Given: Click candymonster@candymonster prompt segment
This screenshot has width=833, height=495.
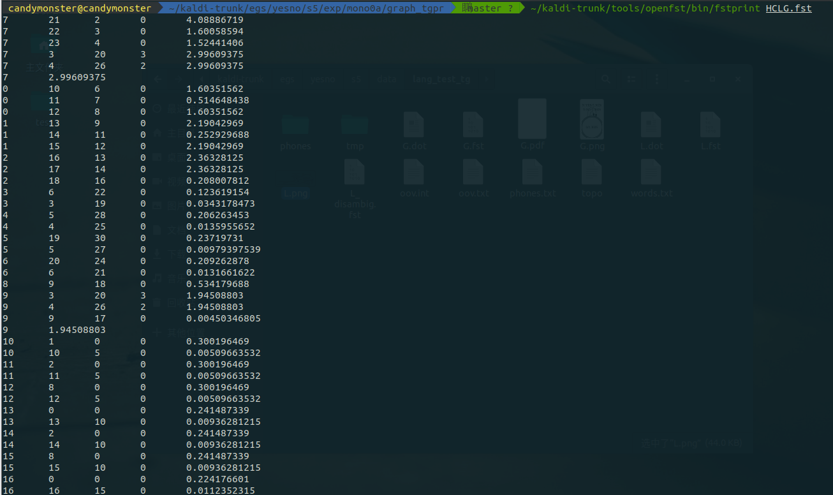Looking at the screenshot, I should pyautogui.click(x=79, y=8).
